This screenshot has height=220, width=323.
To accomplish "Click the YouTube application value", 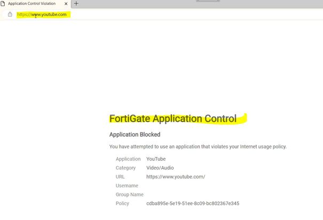I will pyautogui.click(x=156, y=159).
